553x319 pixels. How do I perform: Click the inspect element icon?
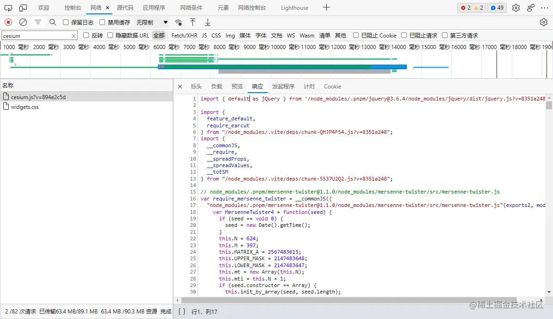coord(8,8)
